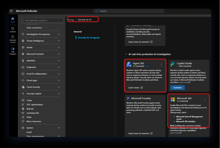Expand the Assets chevron
Screen dimensions: 220x148
click(x=59, y=47)
